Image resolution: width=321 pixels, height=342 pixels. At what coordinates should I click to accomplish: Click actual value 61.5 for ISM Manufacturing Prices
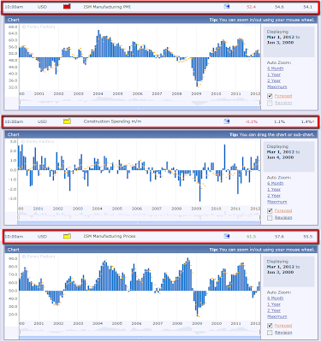tap(251, 236)
